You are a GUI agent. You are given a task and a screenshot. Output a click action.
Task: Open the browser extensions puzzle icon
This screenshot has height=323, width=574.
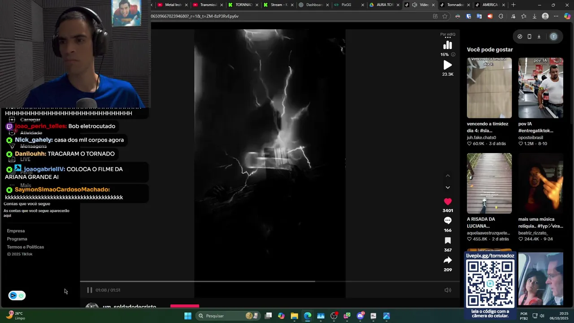(501, 16)
